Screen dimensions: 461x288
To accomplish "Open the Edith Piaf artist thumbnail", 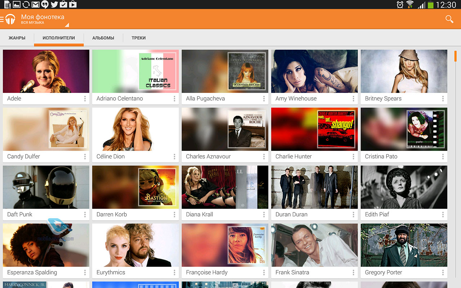I will 404,187.
